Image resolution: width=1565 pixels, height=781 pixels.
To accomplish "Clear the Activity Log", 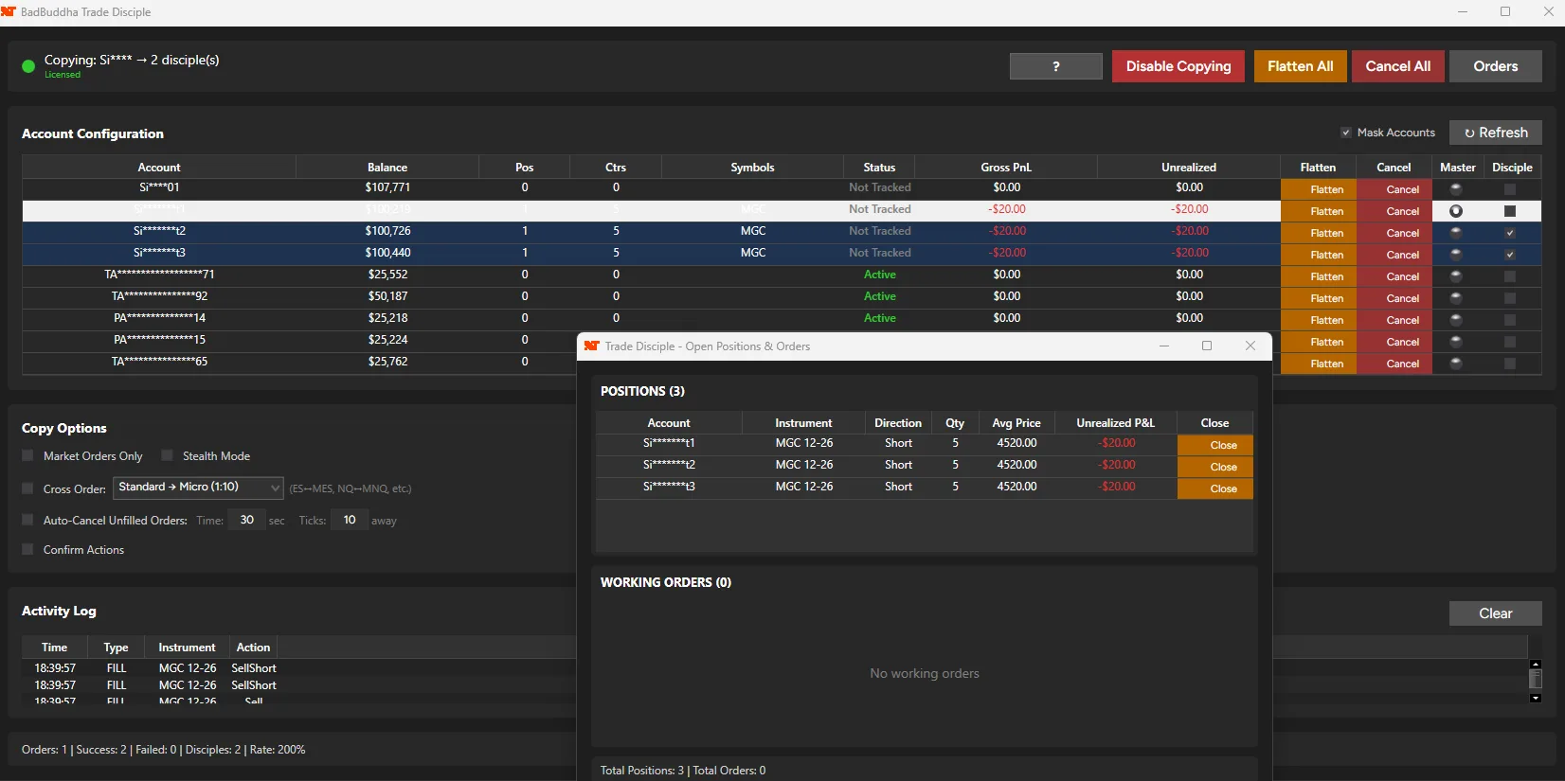I will 1495,613.
